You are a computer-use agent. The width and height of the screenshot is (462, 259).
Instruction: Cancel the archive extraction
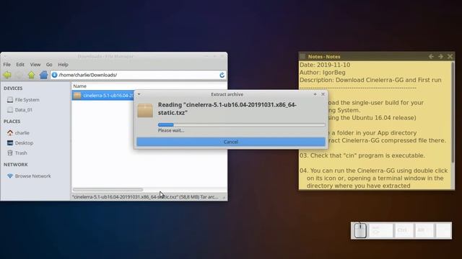[231, 142]
